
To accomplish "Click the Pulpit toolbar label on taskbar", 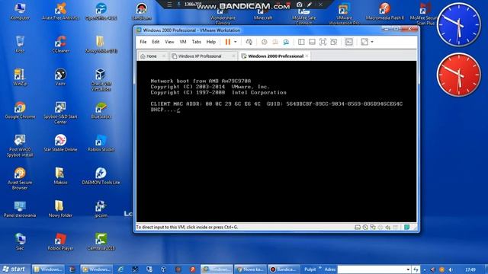I will click(310, 269).
